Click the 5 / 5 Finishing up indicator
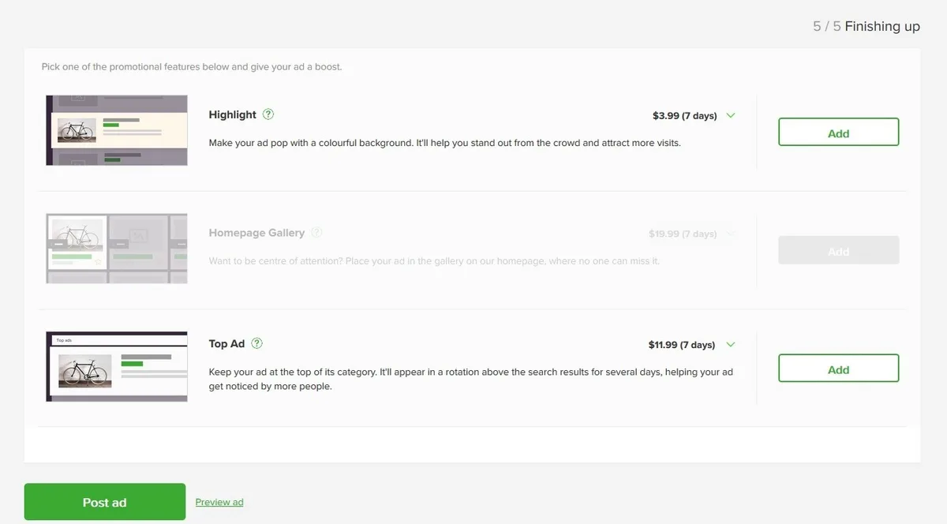The height and width of the screenshot is (524, 947). point(866,26)
